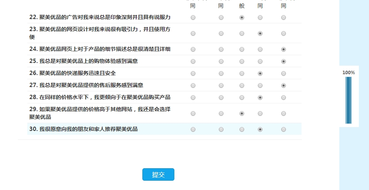
Task: Choose second radio option for question 29
Action: pos(221,113)
